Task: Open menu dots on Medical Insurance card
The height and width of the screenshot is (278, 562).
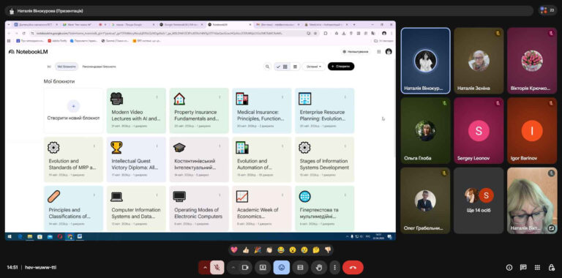Action: (282, 97)
